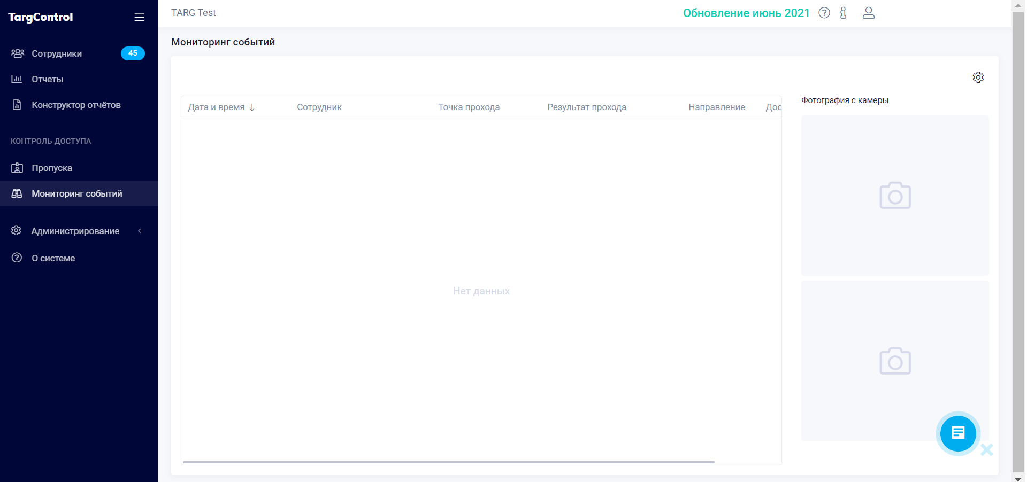Viewport: 1027px width, 482px height.
Task: Click the Точка прохода column header
Action: (469, 107)
